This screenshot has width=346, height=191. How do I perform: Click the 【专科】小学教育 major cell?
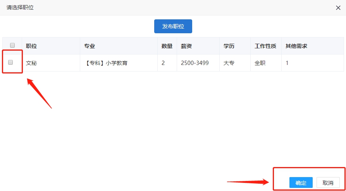point(105,63)
